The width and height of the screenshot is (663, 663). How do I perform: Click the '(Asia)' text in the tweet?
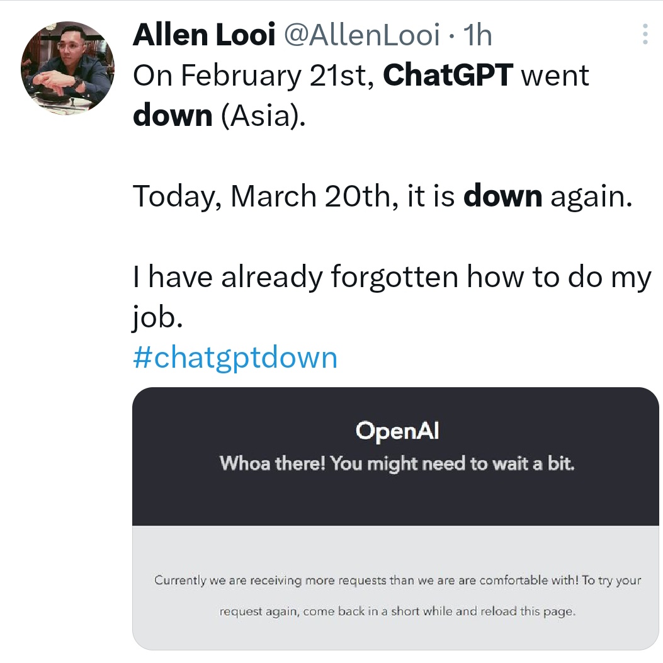(x=262, y=116)
